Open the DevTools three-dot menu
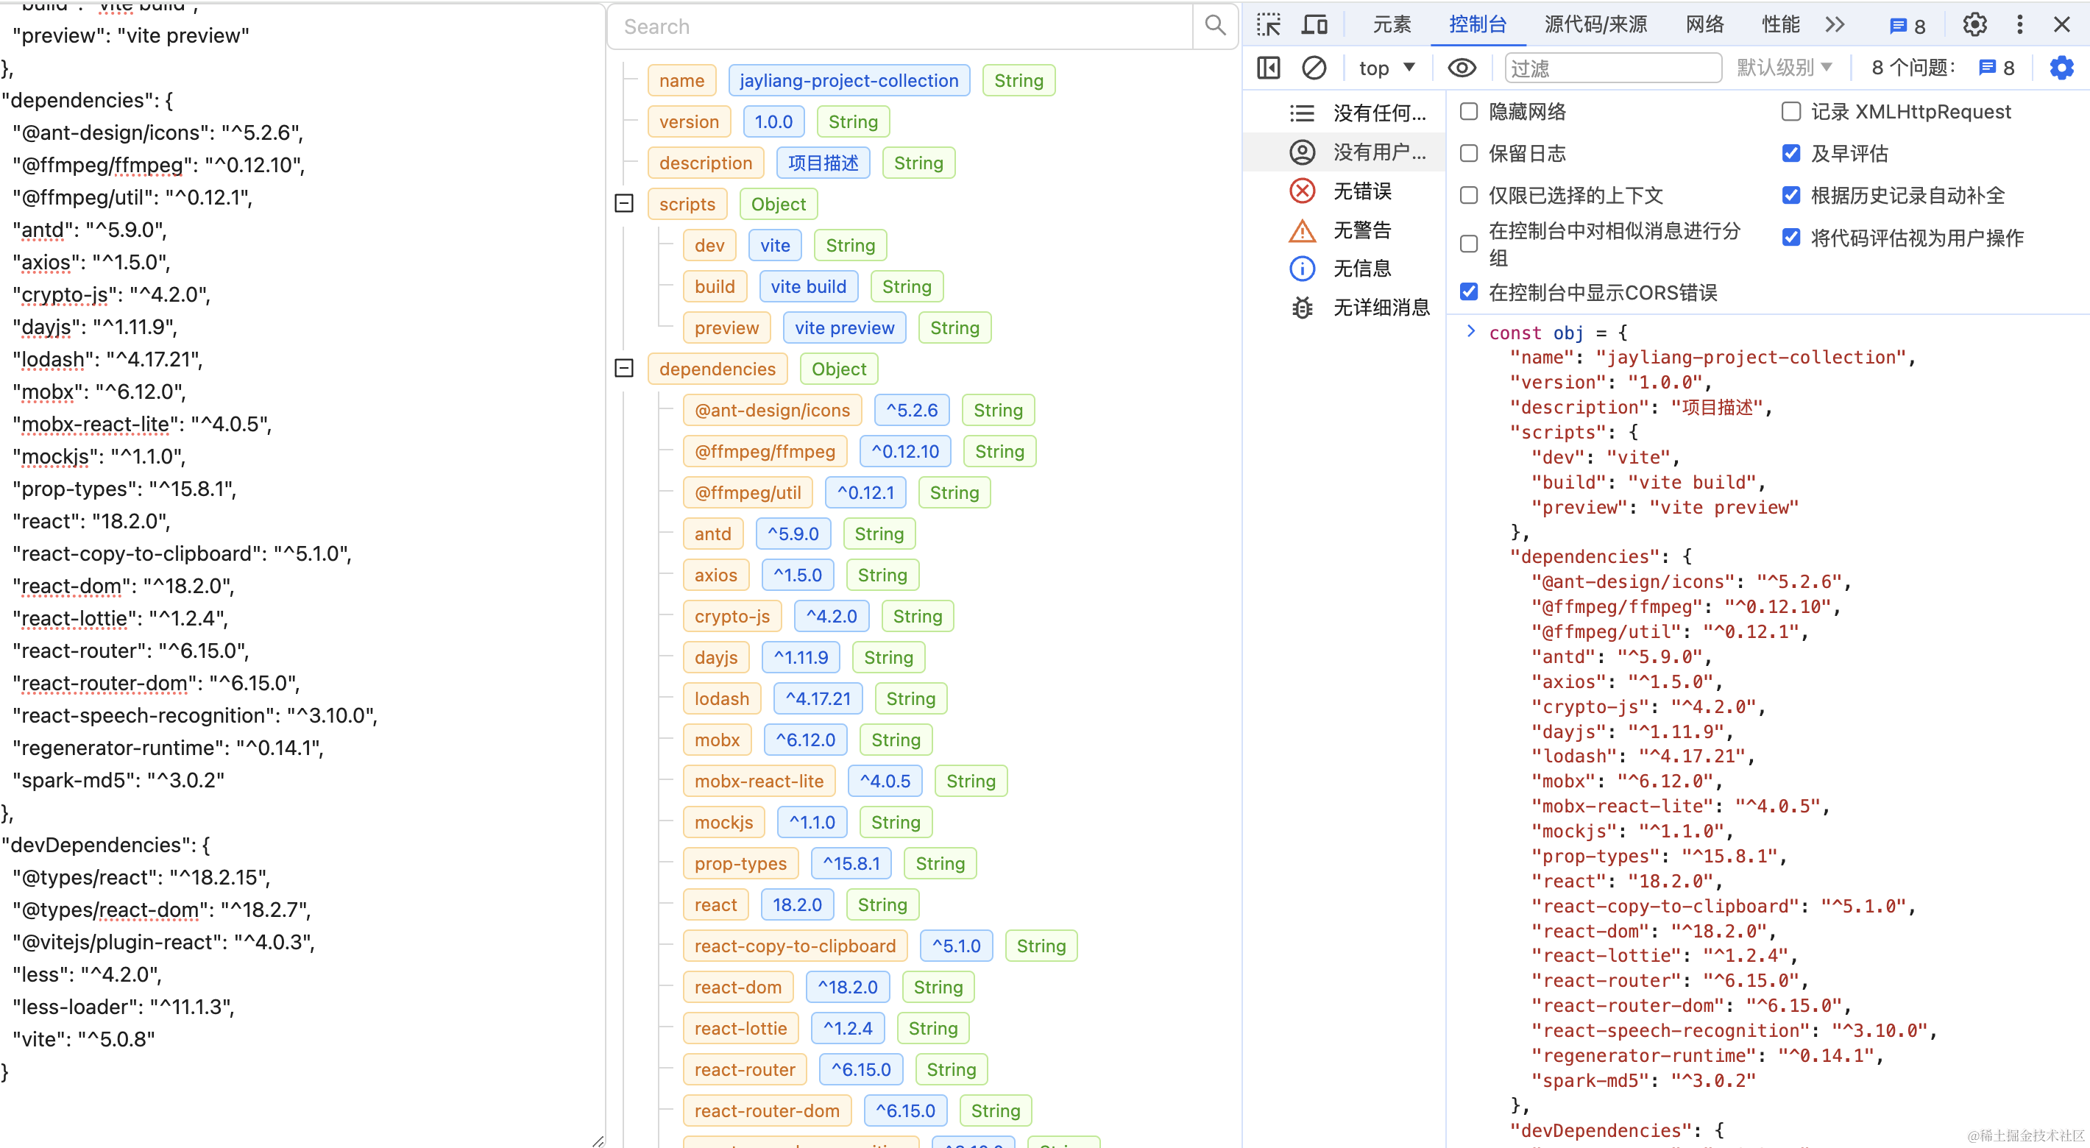The height and width of the screenshot is (1148, 2090). (x=2019, y=25)
